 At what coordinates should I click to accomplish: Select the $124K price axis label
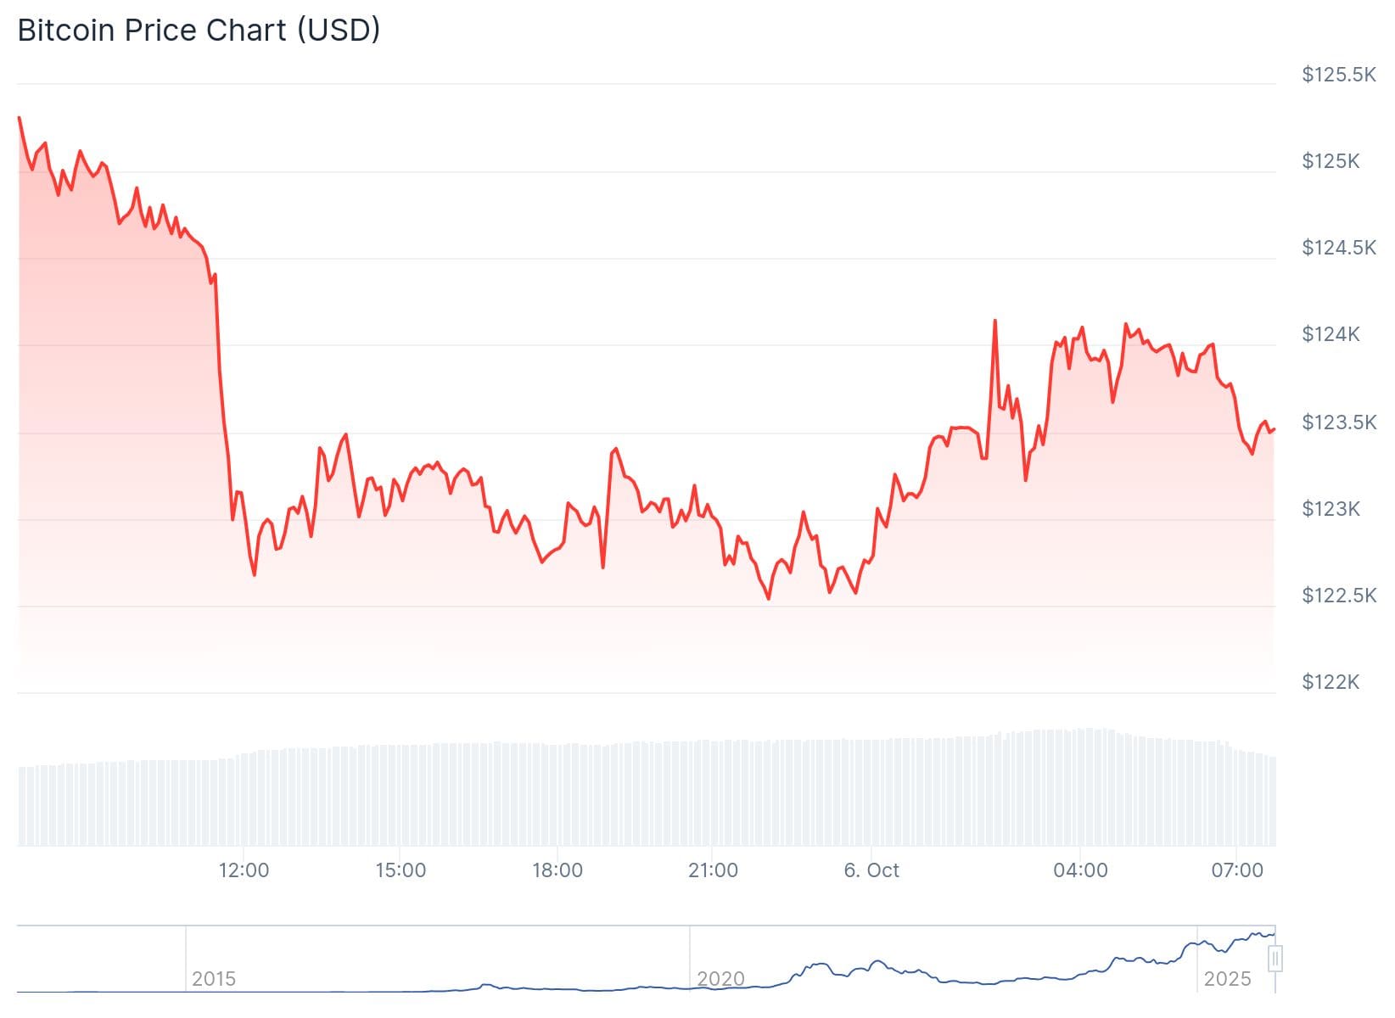tap(1330, 334)
